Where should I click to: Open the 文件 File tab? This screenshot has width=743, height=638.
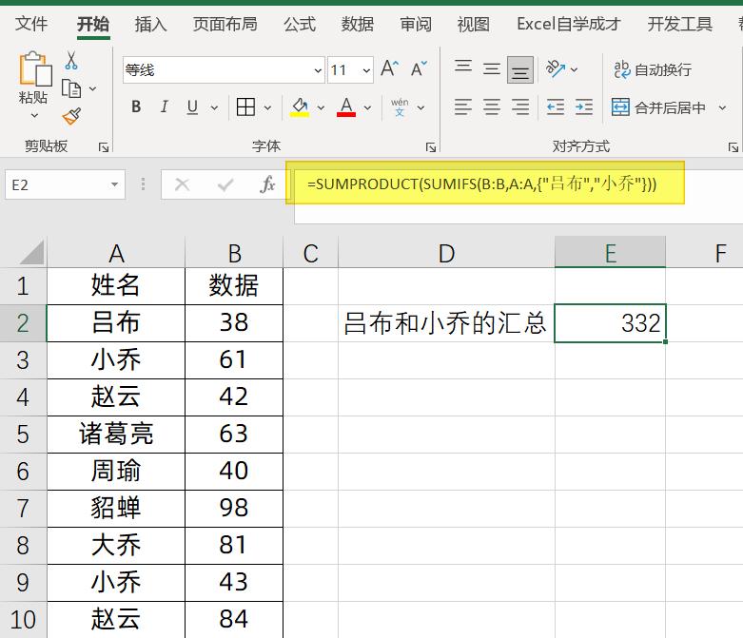(x=31, y=24)
